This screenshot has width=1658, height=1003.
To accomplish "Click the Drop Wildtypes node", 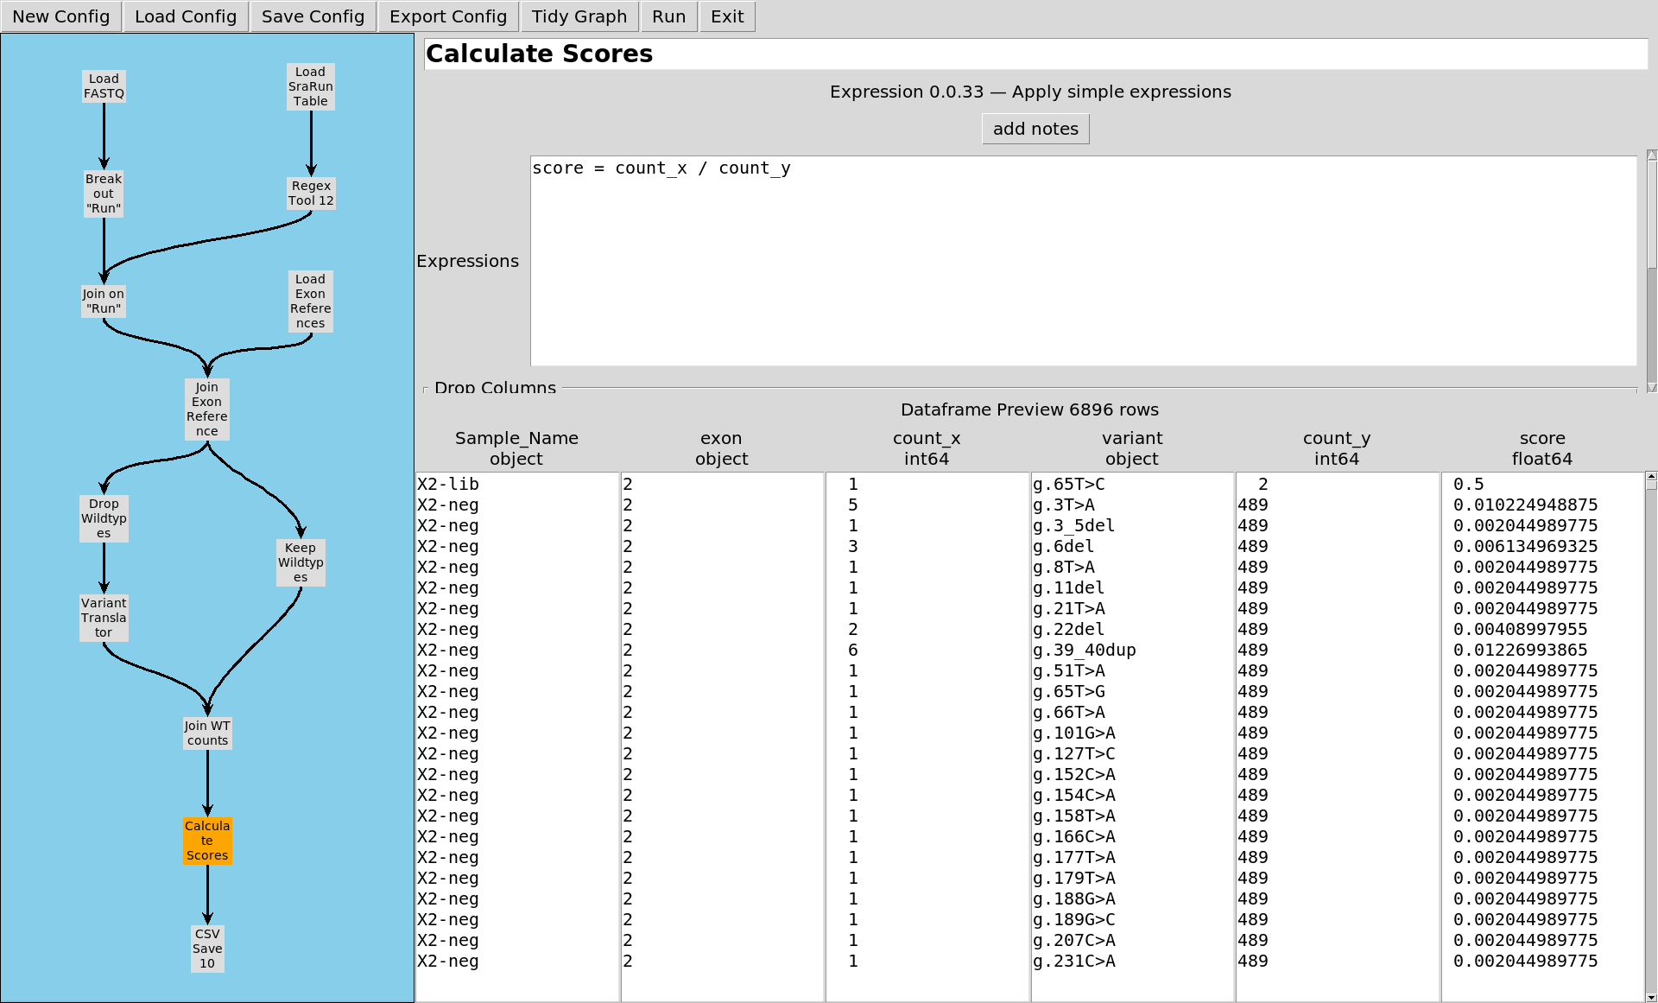I will click(104, 518).
